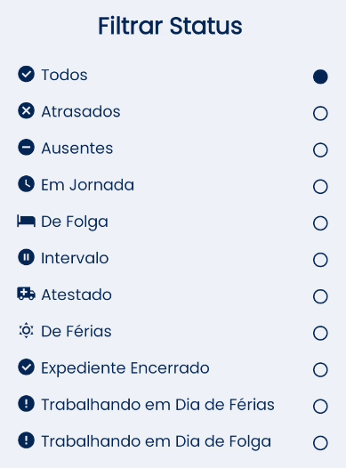Image resolution: width=346 pixels, height=468 pixels.
Task: Click the checkmark icon beside Expediente Encerrado
Action: pyautogui.click(x=27, y=367)
